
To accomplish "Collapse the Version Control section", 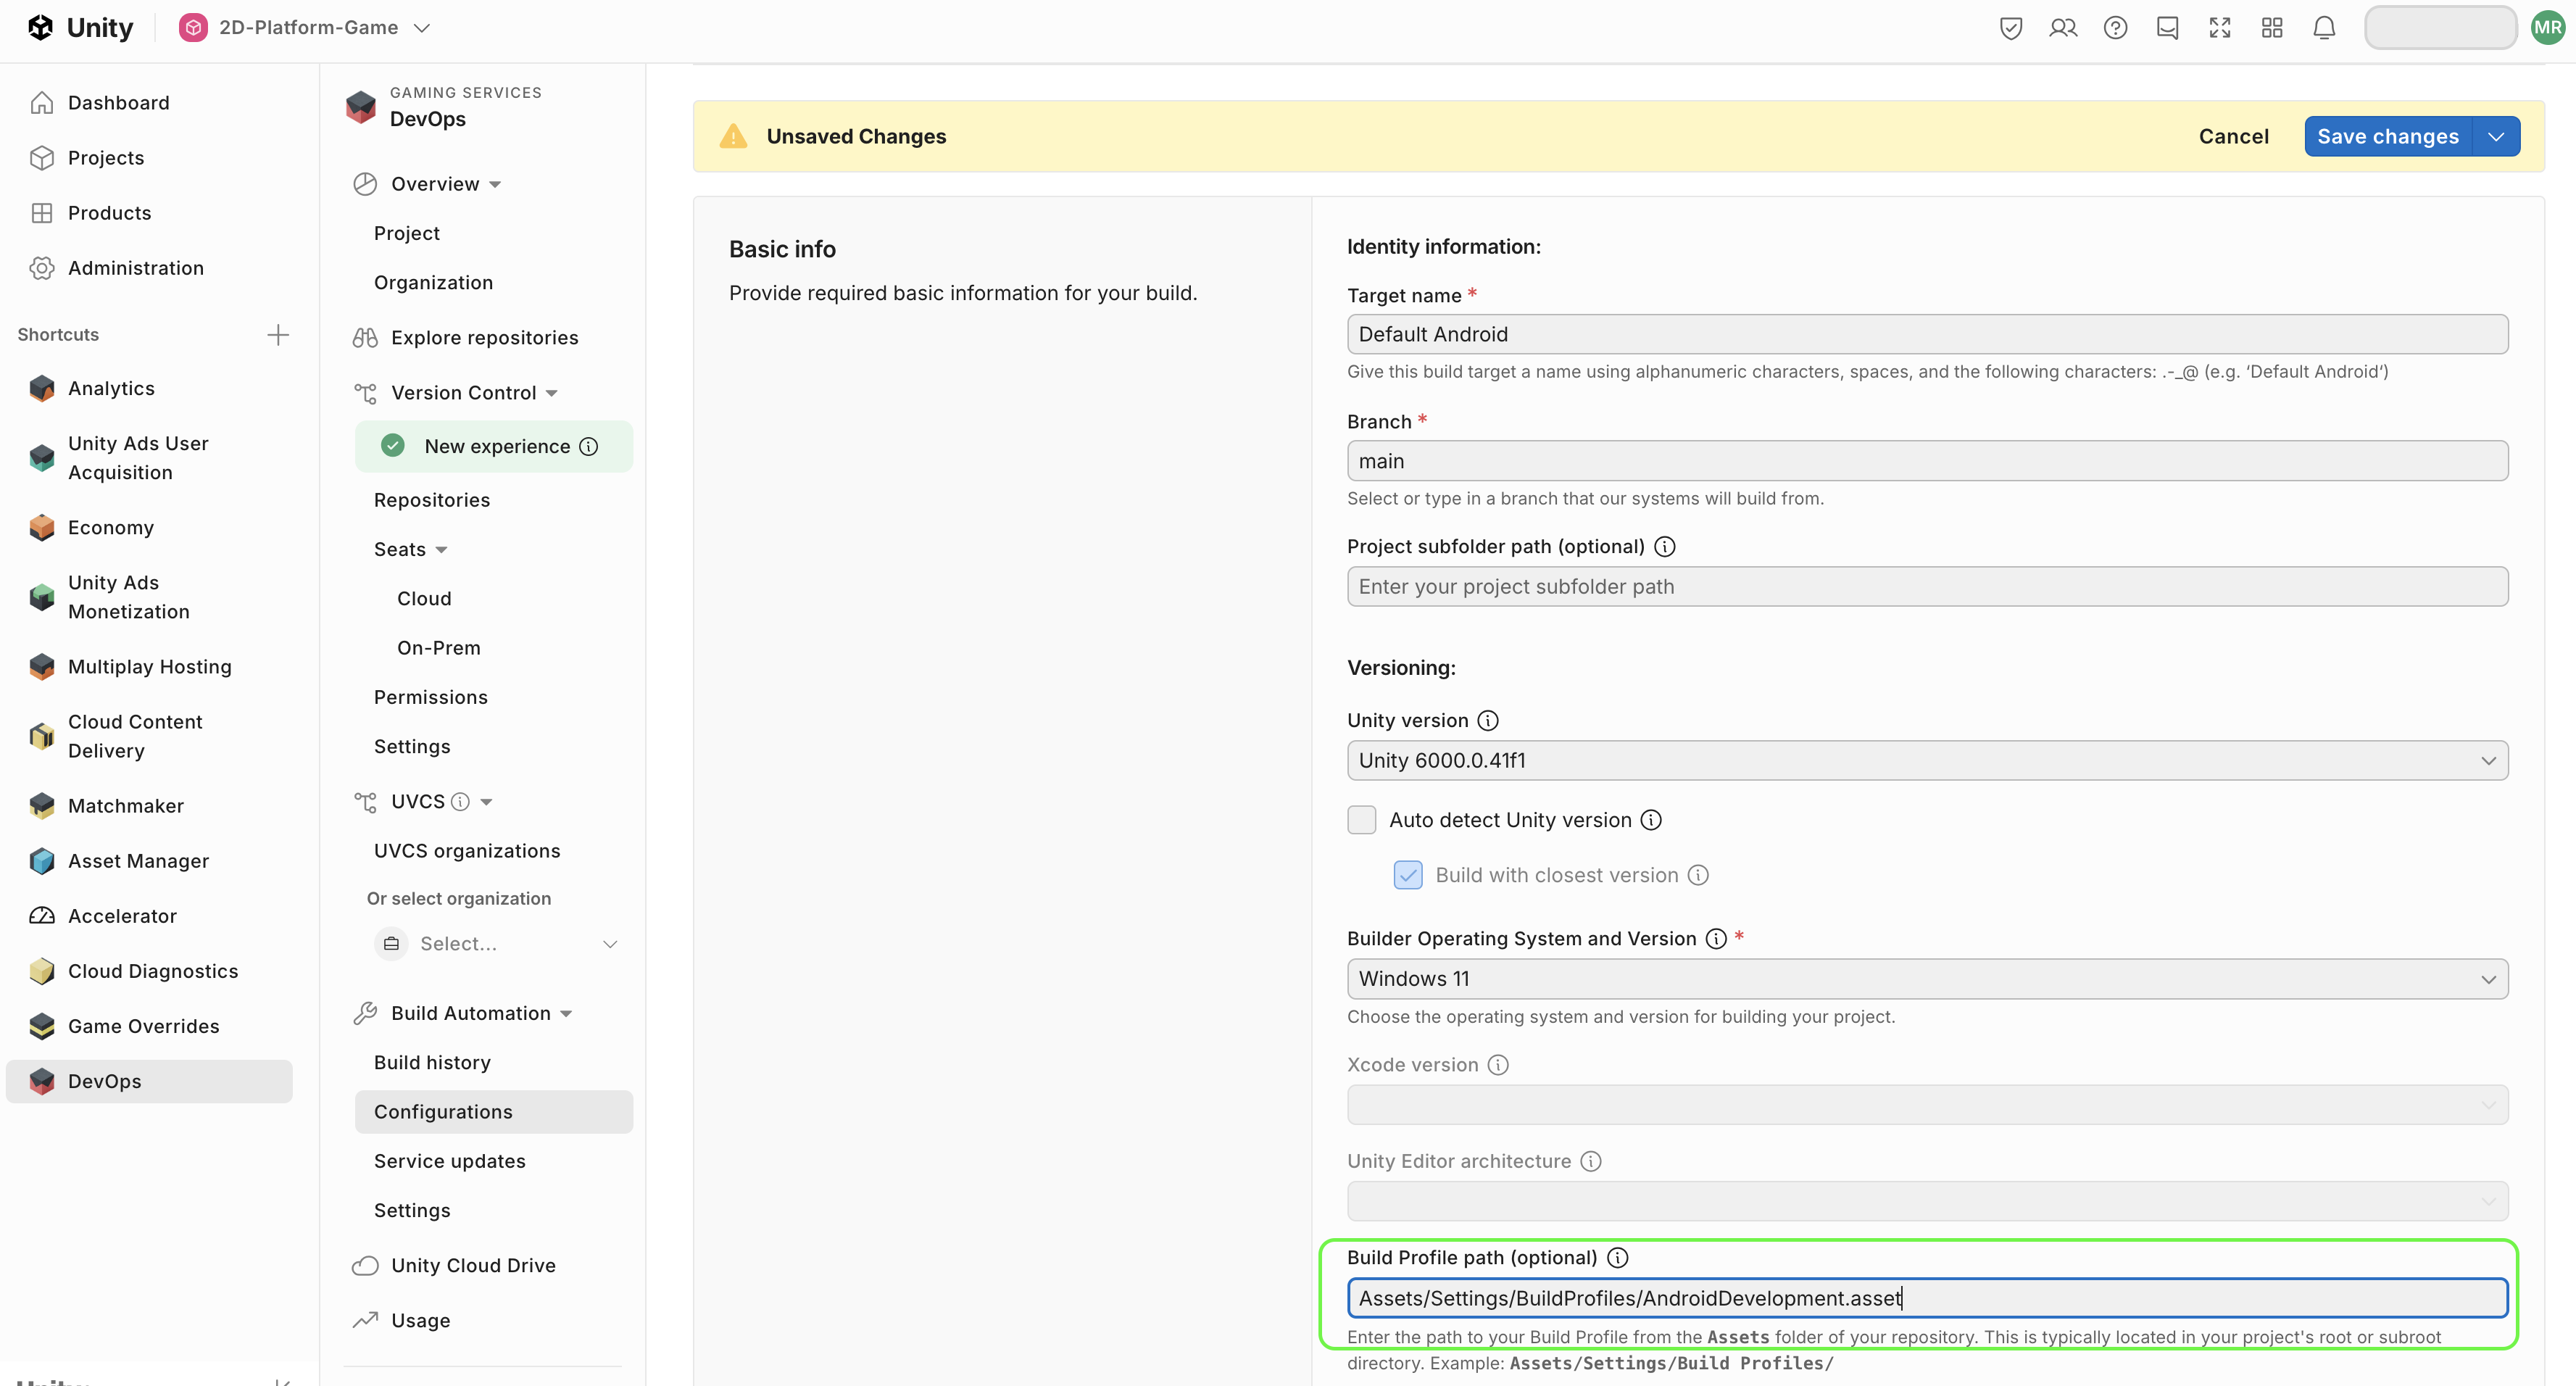I will tap(552, 394).
